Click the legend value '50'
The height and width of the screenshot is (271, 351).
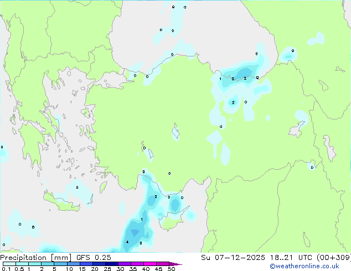click(x=171, y=269)
